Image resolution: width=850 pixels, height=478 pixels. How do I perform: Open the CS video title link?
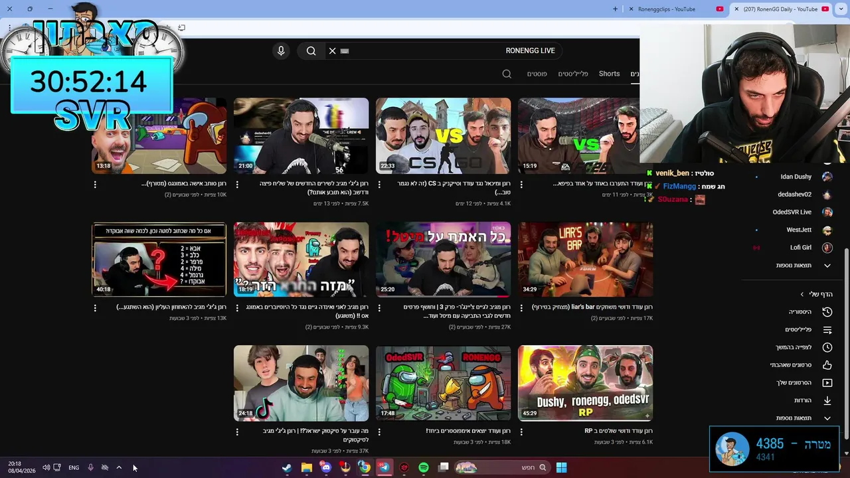454,187
